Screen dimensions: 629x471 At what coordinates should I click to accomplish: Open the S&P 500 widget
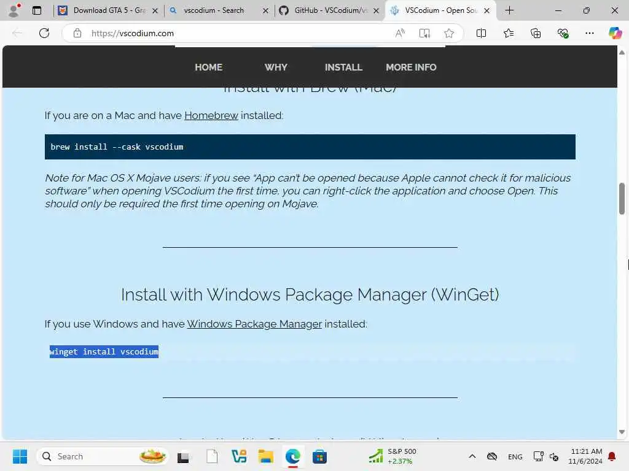[x=393, y=456]
